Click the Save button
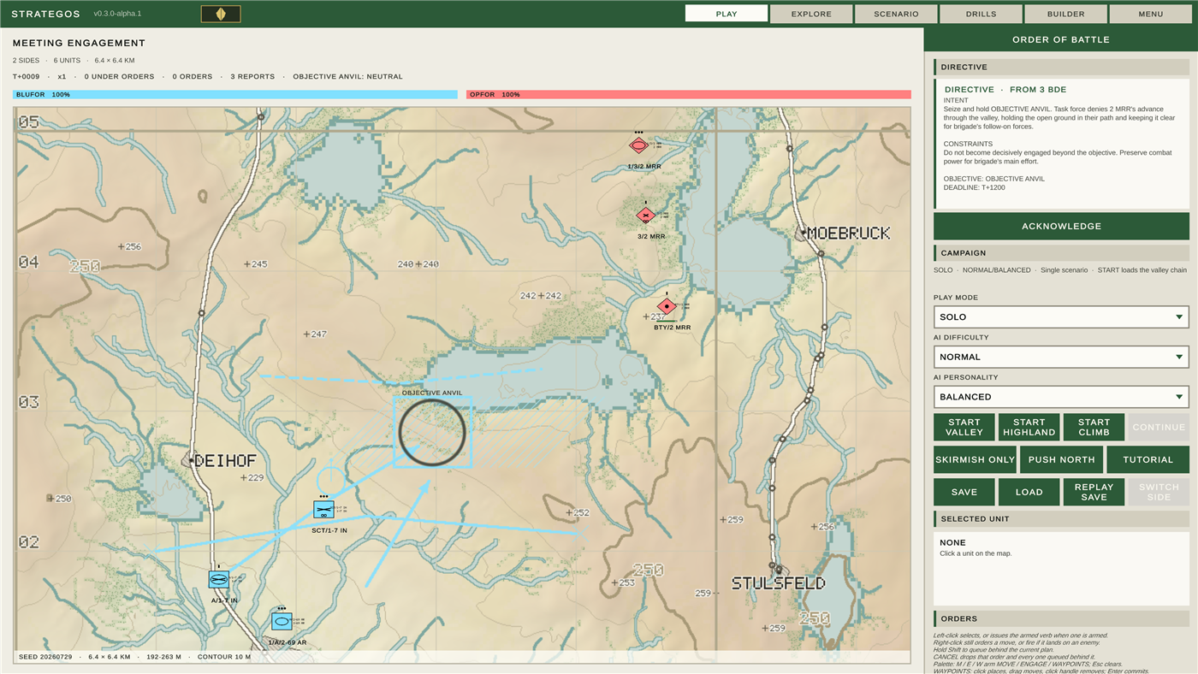The image size is (1198, 674). [964, 492]
